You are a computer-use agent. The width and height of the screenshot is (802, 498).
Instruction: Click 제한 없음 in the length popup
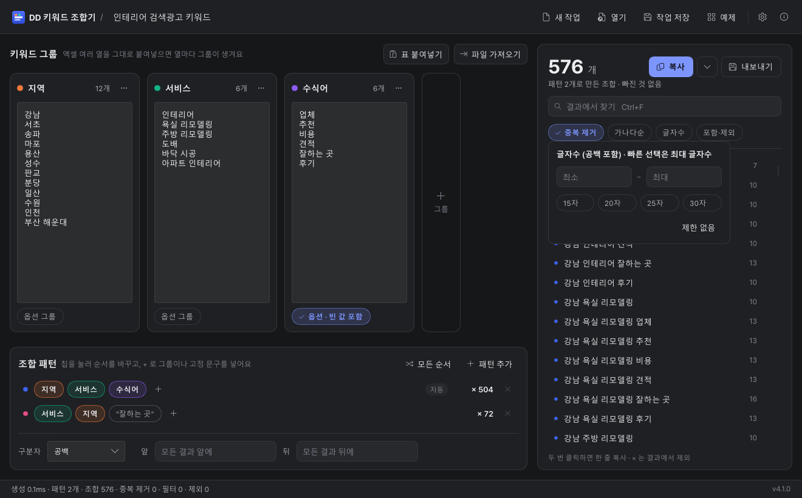point(699,228)
